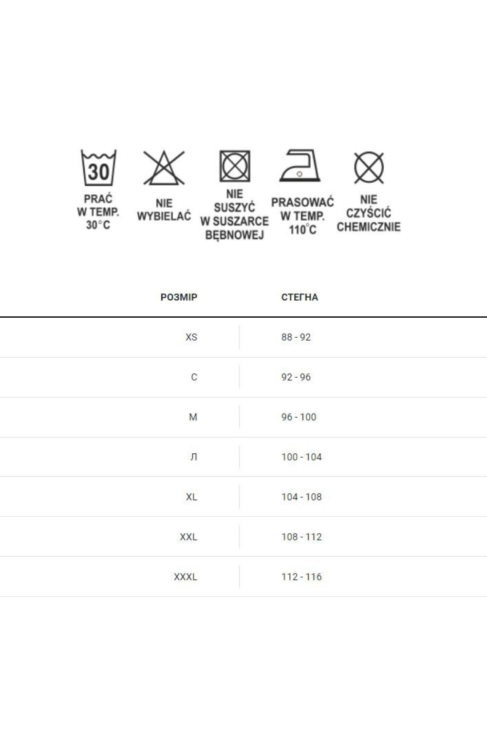
Task: Click the XXXL size cell
Action: (186, 577)
